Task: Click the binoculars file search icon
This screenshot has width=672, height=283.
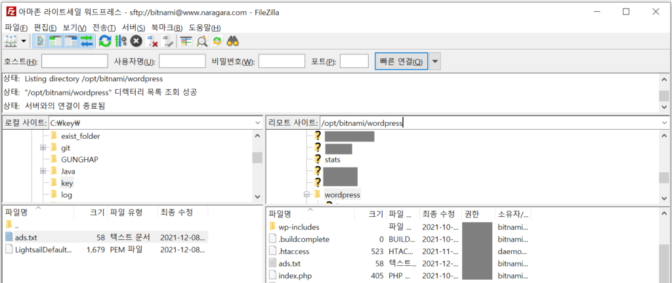Action: click(x=233, y=41)
